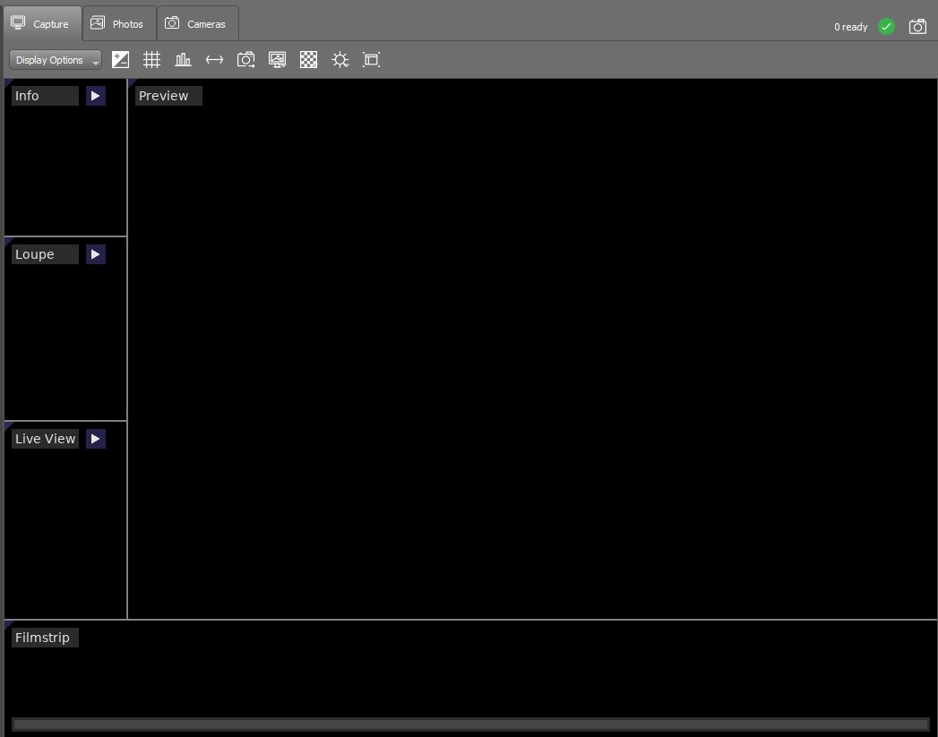The image size is (938, 737).
Task: Select the rotate photo camera icon
Action: (x=245, y=59)
